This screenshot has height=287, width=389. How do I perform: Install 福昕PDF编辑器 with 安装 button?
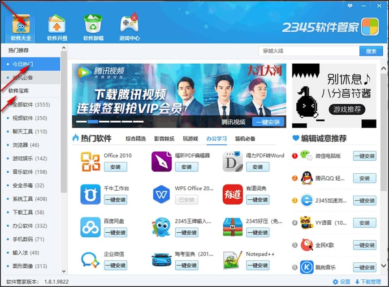tap(186, 167)
